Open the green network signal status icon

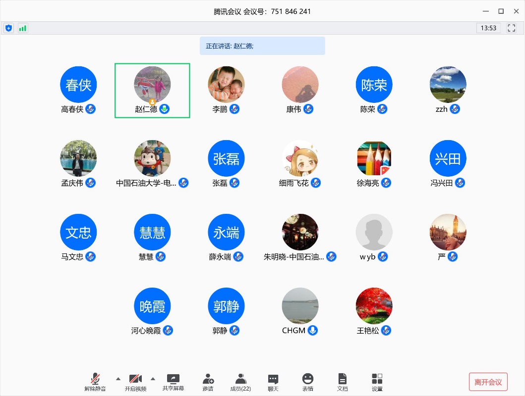(x=23, y=28)
